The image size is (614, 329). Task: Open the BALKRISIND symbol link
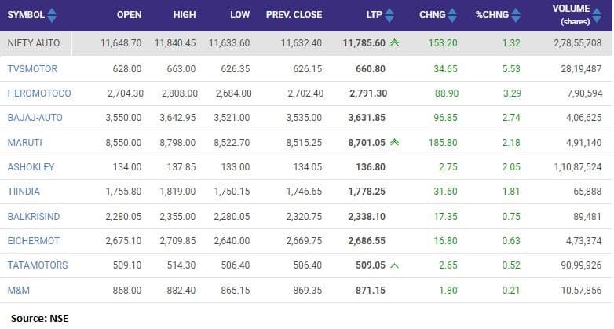point(34,216)
